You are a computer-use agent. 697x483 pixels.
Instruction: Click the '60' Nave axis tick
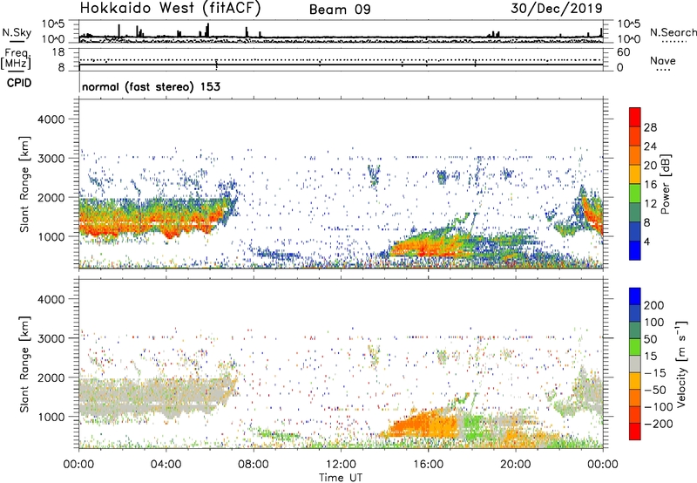pyautogui.click(x=623, y=52)
